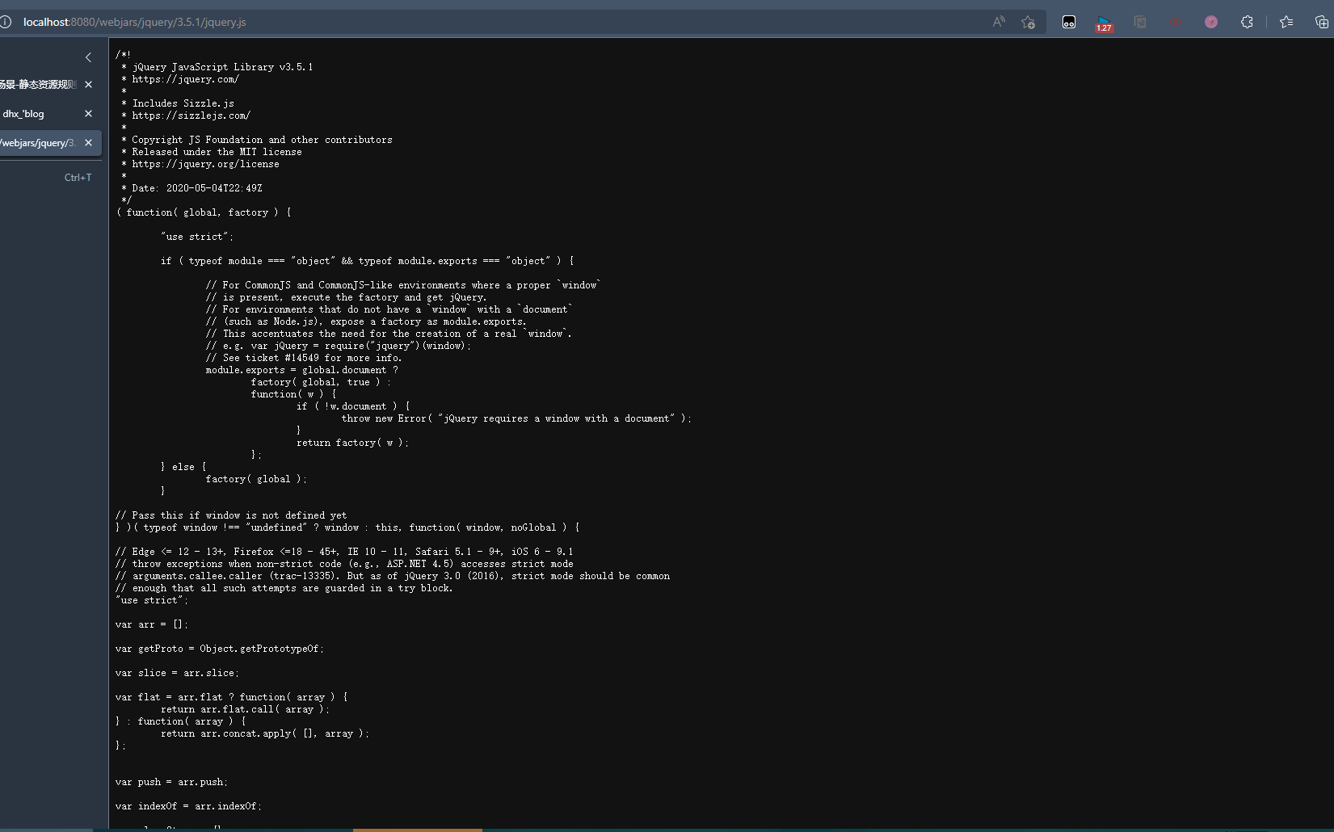Open the purple round avatar extension

(x=1211, y=22)
